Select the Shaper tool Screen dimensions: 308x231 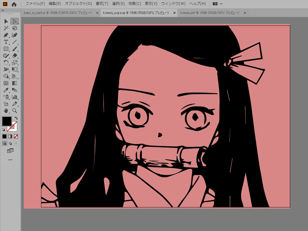coord(6,56)
